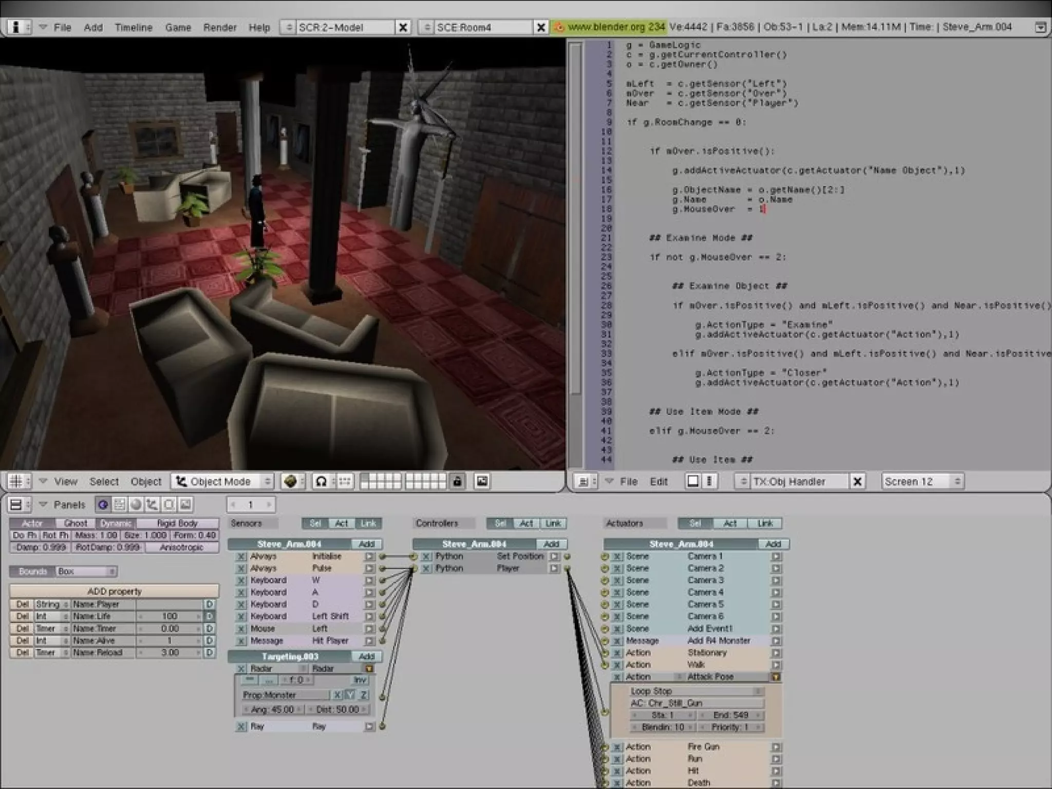Toggle the Ghost actor option
The image size is (1052, 789).
point(76,523)
